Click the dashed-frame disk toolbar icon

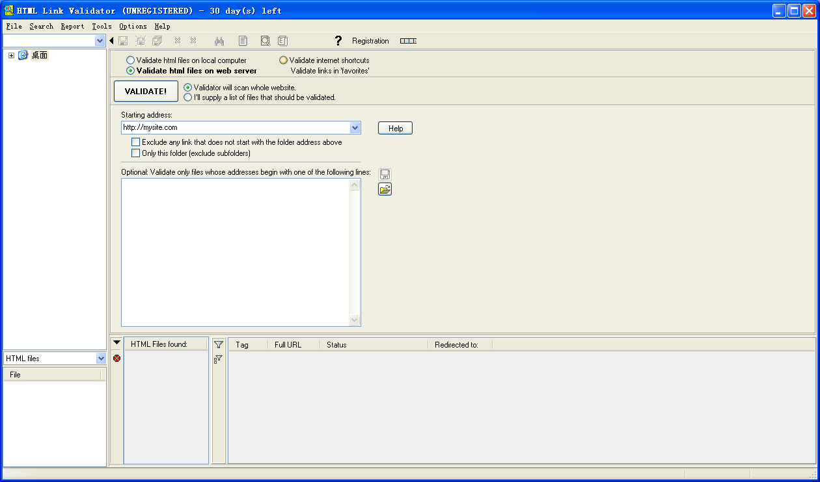[x=140, y=41]
